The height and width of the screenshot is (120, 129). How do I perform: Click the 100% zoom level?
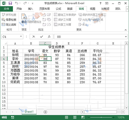point(121,117)
